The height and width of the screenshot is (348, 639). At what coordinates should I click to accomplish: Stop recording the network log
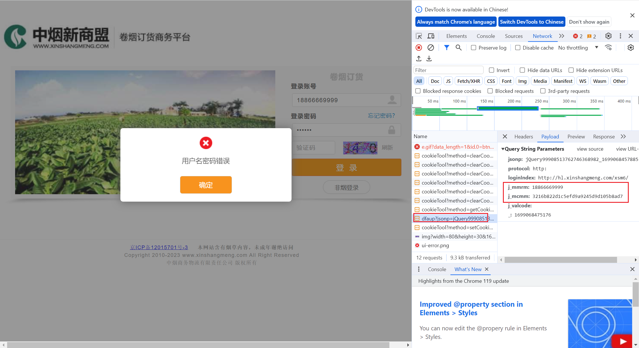point(419,48)
